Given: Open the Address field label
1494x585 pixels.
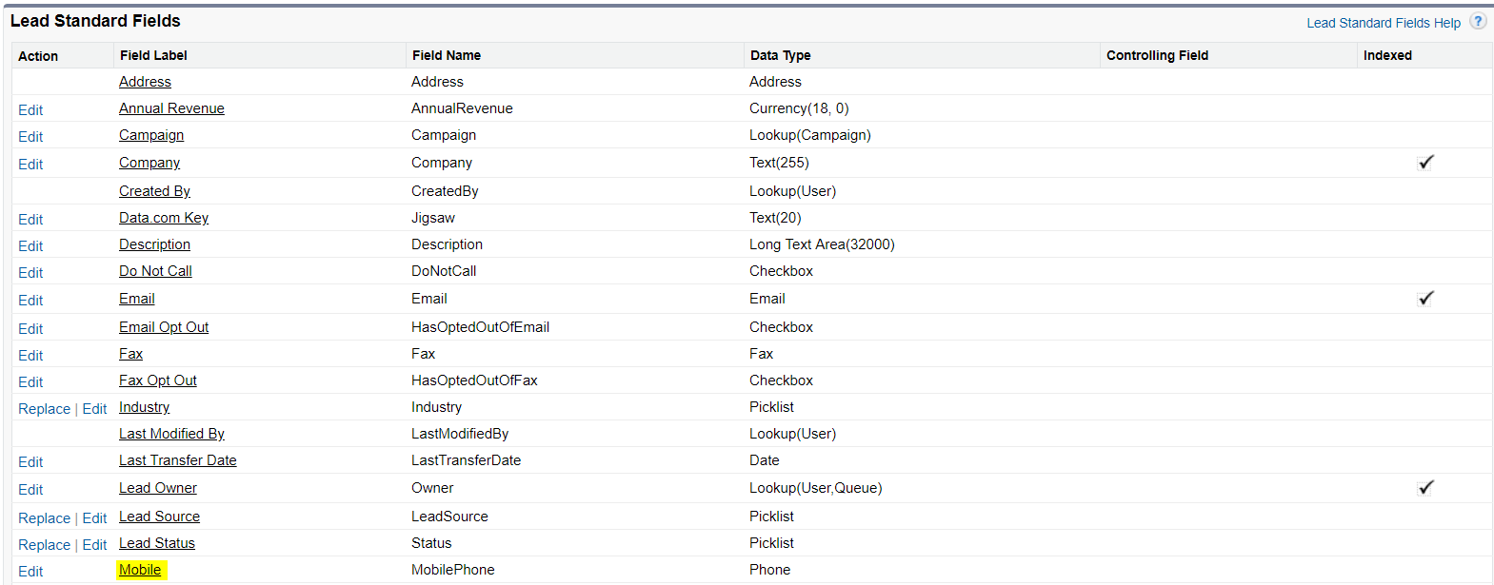Looking at the screenshot, I should point(145,82).
